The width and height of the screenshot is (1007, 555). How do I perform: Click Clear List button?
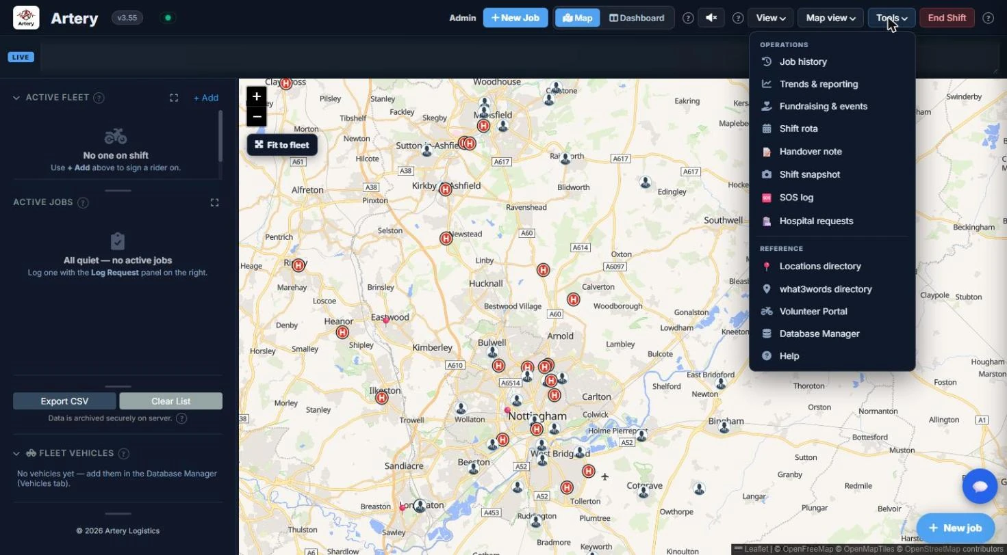pos(170,401)
